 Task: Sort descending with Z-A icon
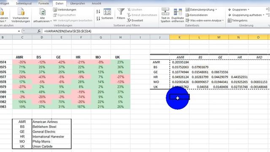[x=98, y=18]
